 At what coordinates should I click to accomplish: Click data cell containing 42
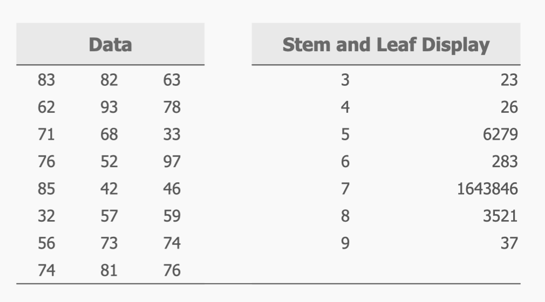(x=109, y=189)
